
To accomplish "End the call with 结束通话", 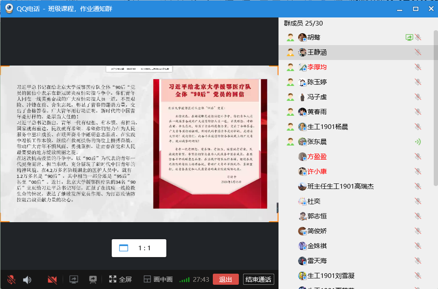I will (258, 280).
